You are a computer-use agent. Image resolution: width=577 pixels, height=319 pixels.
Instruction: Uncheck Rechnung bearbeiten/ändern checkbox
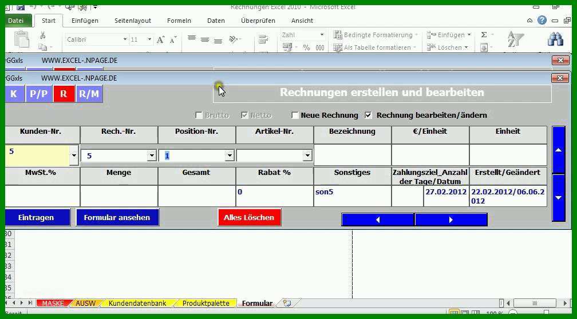pyautogui.click(x=369, y=115)
